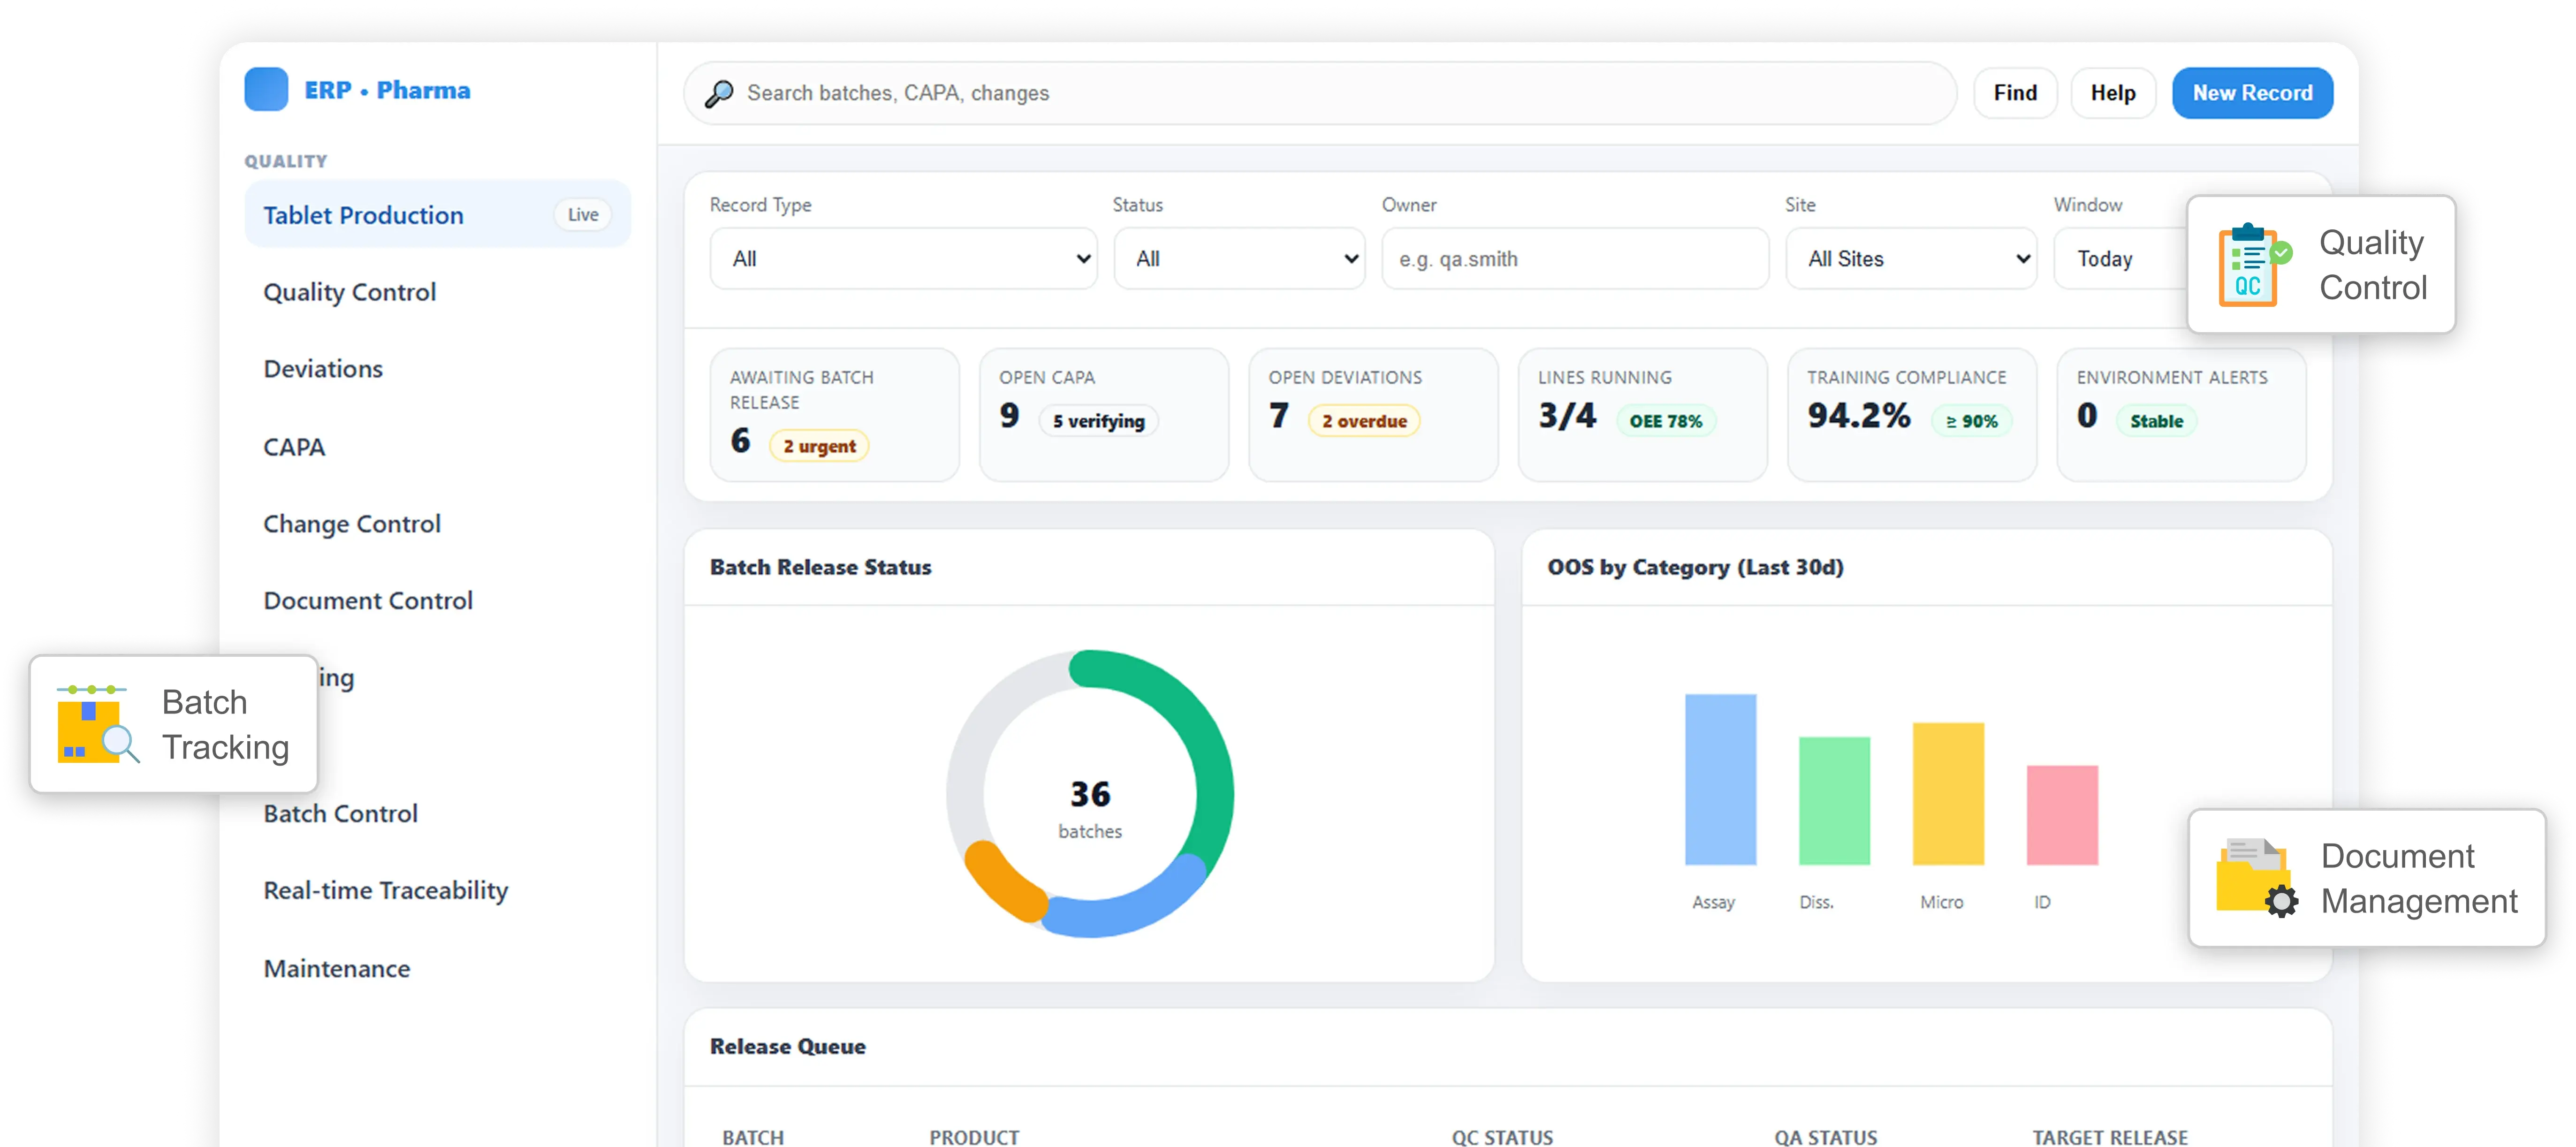
Task: Toggle the OEE 78% badge
Action: pos(1667,421)
